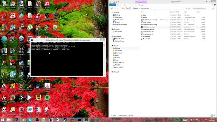Launch the Google Chrome desktop shortcut
The image size is (217, 122).
click(x=13, y=4)
